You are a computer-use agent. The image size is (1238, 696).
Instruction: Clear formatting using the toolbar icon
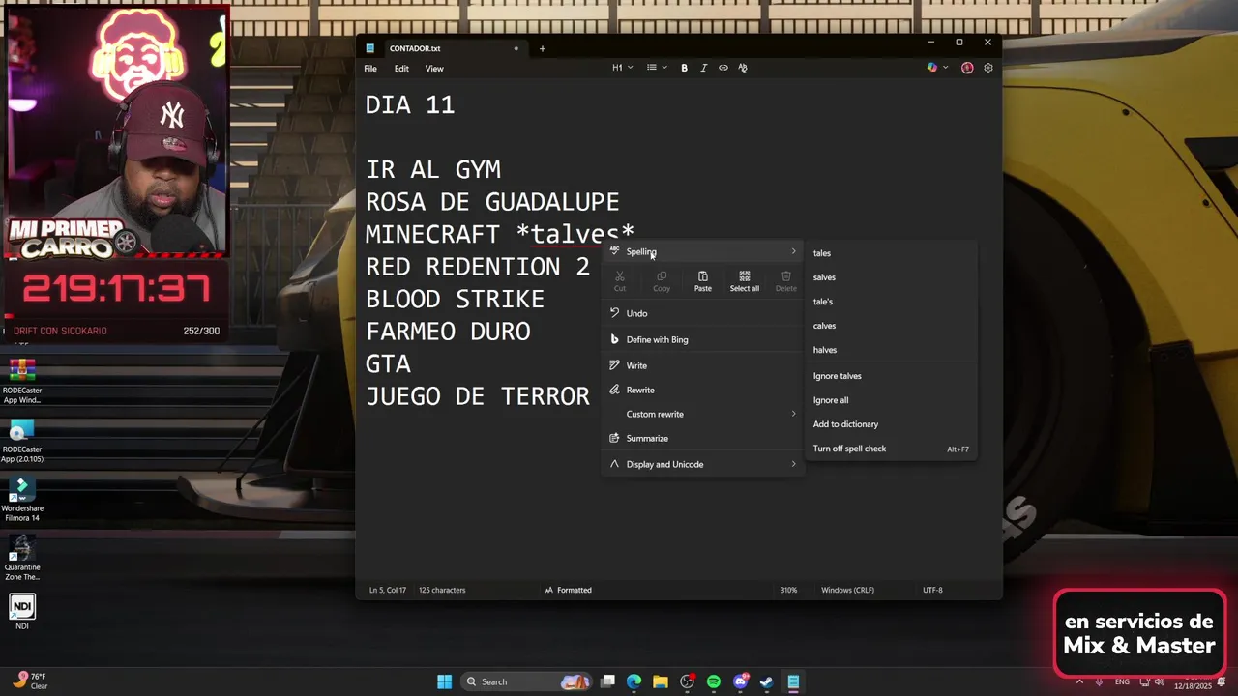tap(743, 68)
